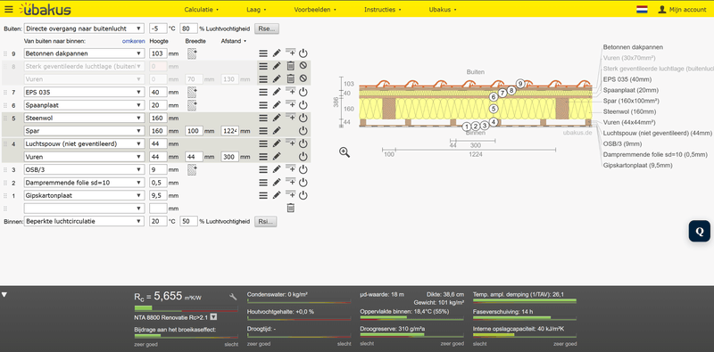Click the Rc value progress bar
714x352 pixels.
pyautogui.click(x=186, y=307)
